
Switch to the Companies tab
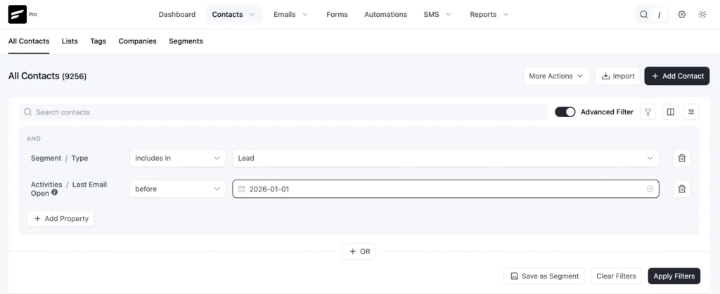137,41
